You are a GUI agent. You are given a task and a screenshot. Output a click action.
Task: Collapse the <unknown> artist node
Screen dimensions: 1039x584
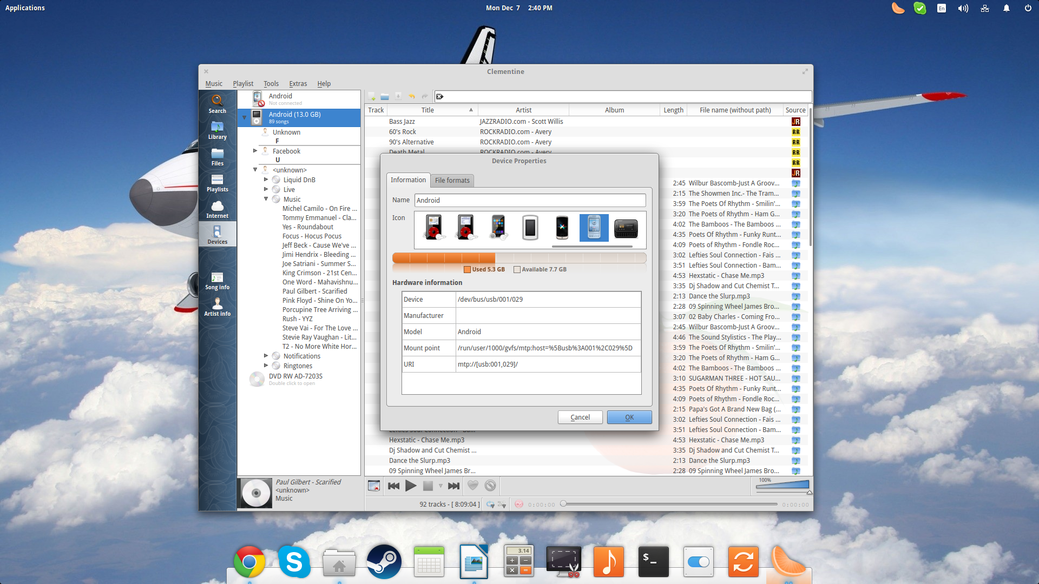click(255, 170)
